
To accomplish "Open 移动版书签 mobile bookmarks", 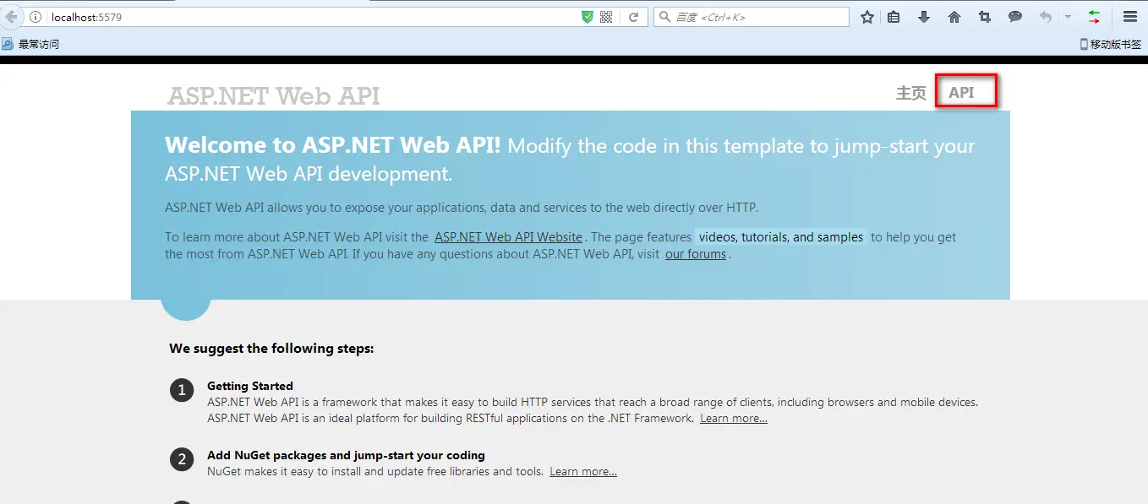I will pos(1111,44).
